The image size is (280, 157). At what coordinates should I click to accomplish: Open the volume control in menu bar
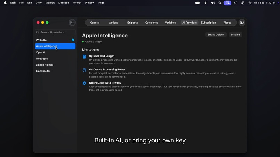pyautogui.click(x=213, y=3)
